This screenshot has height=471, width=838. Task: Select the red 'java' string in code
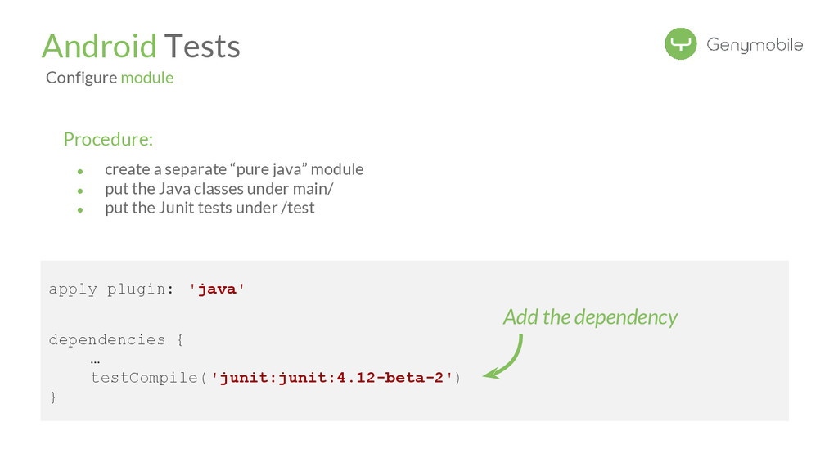[217, 289]
